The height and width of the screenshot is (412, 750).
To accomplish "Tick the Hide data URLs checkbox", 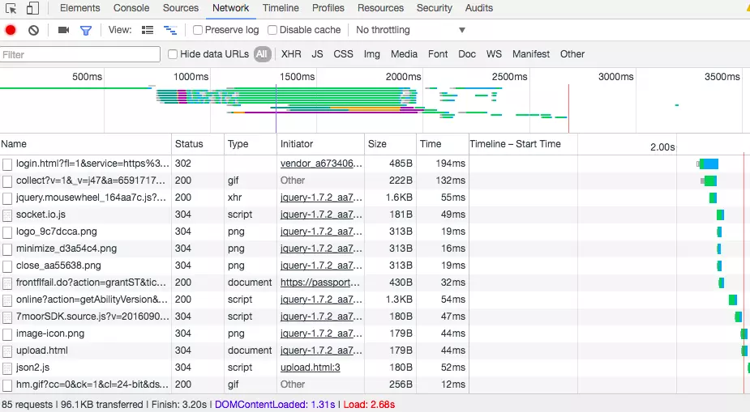I will (173, 54).
